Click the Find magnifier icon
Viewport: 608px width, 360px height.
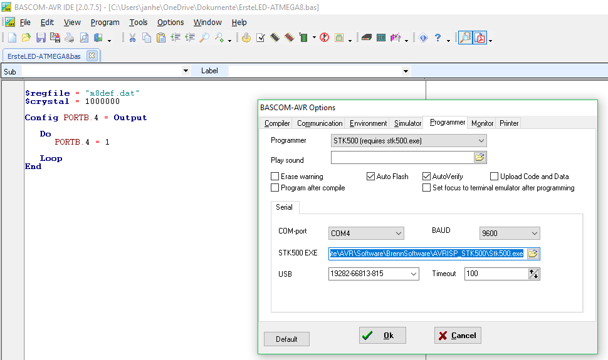pos(204,38)
